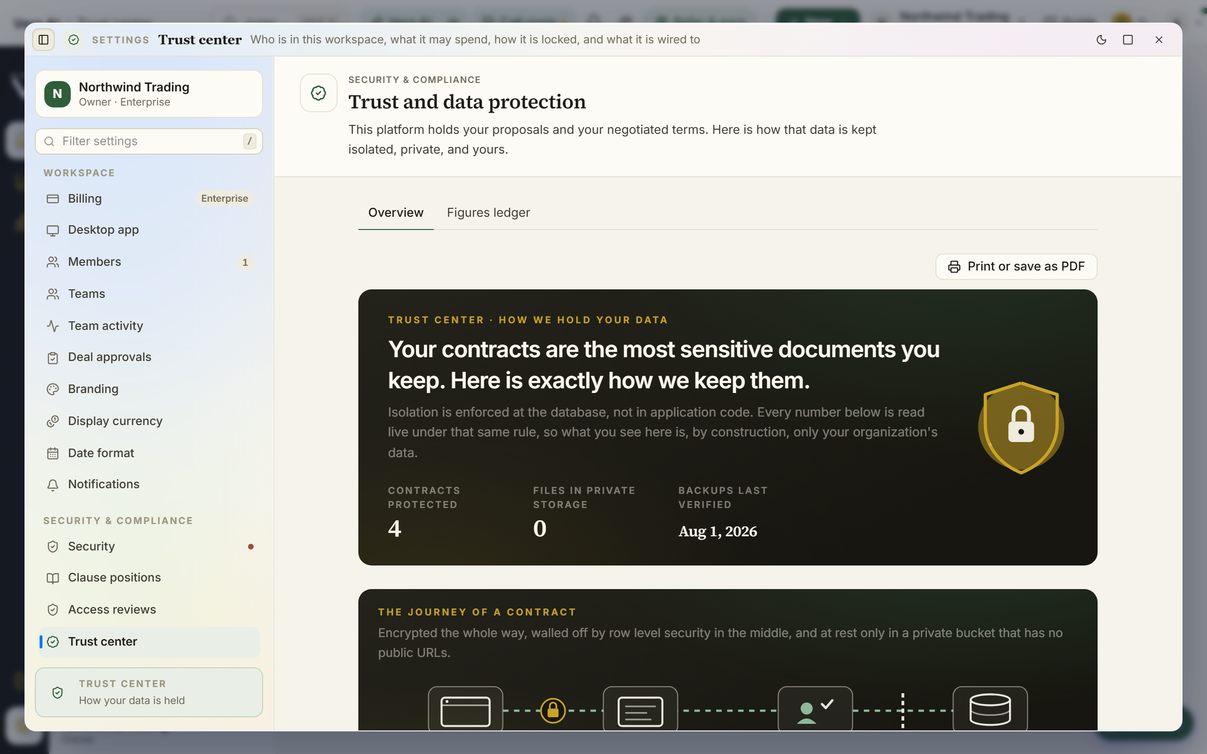Click the Security shield icon
The height and width of the screenshot is (754, 1207).
pyautogui.click(x=53, y=547)
